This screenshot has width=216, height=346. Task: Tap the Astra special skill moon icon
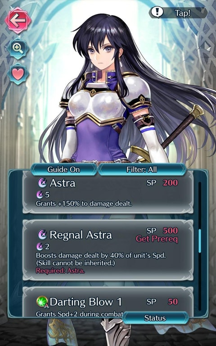coord(43,183)
